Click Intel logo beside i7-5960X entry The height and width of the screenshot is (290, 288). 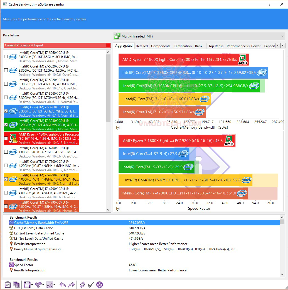click(x=13, y=57)
